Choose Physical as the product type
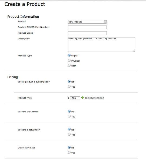The width and height of the screenshot is (146, 159). point(69,61)
